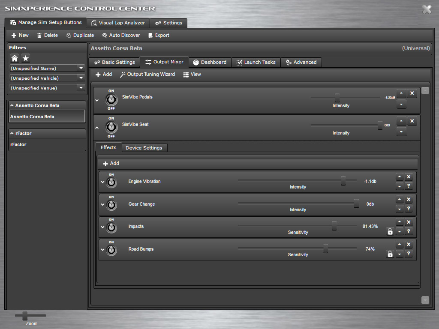Move SimVibe Seat output up

(x=401, y=121)
